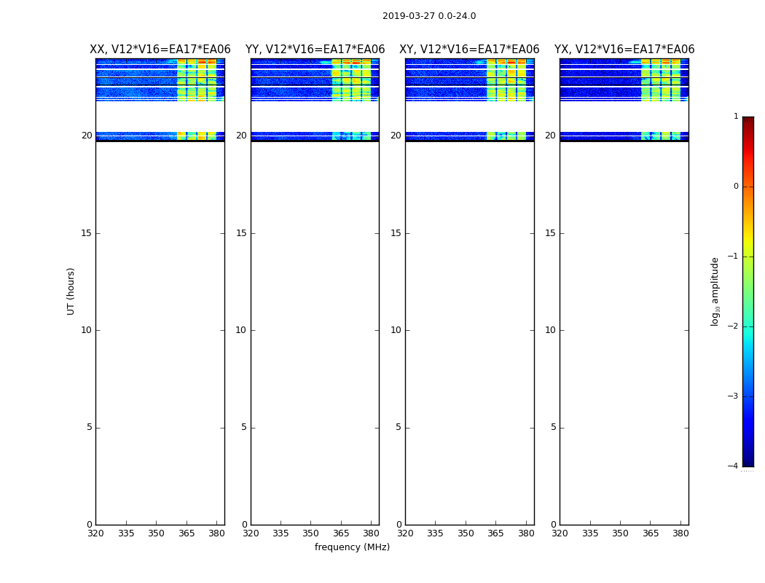This screenshot has height=583, width=765.
Task: Click the 'log10 amplitude' colorbar label
Action: tap(715, 291)
